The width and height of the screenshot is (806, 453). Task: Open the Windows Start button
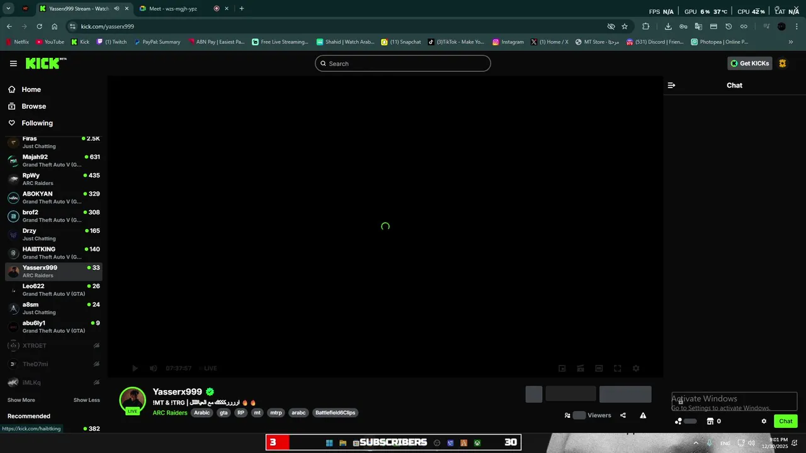[x=329, y=443]
